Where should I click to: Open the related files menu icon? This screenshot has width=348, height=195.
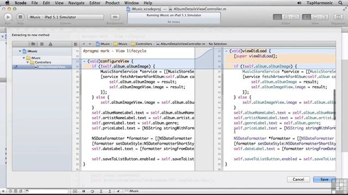pos(76,44)
